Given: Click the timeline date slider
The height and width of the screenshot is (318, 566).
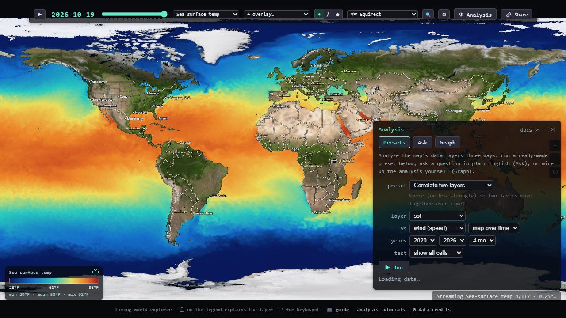Looking at the screenshot, I should pos(134,14).
